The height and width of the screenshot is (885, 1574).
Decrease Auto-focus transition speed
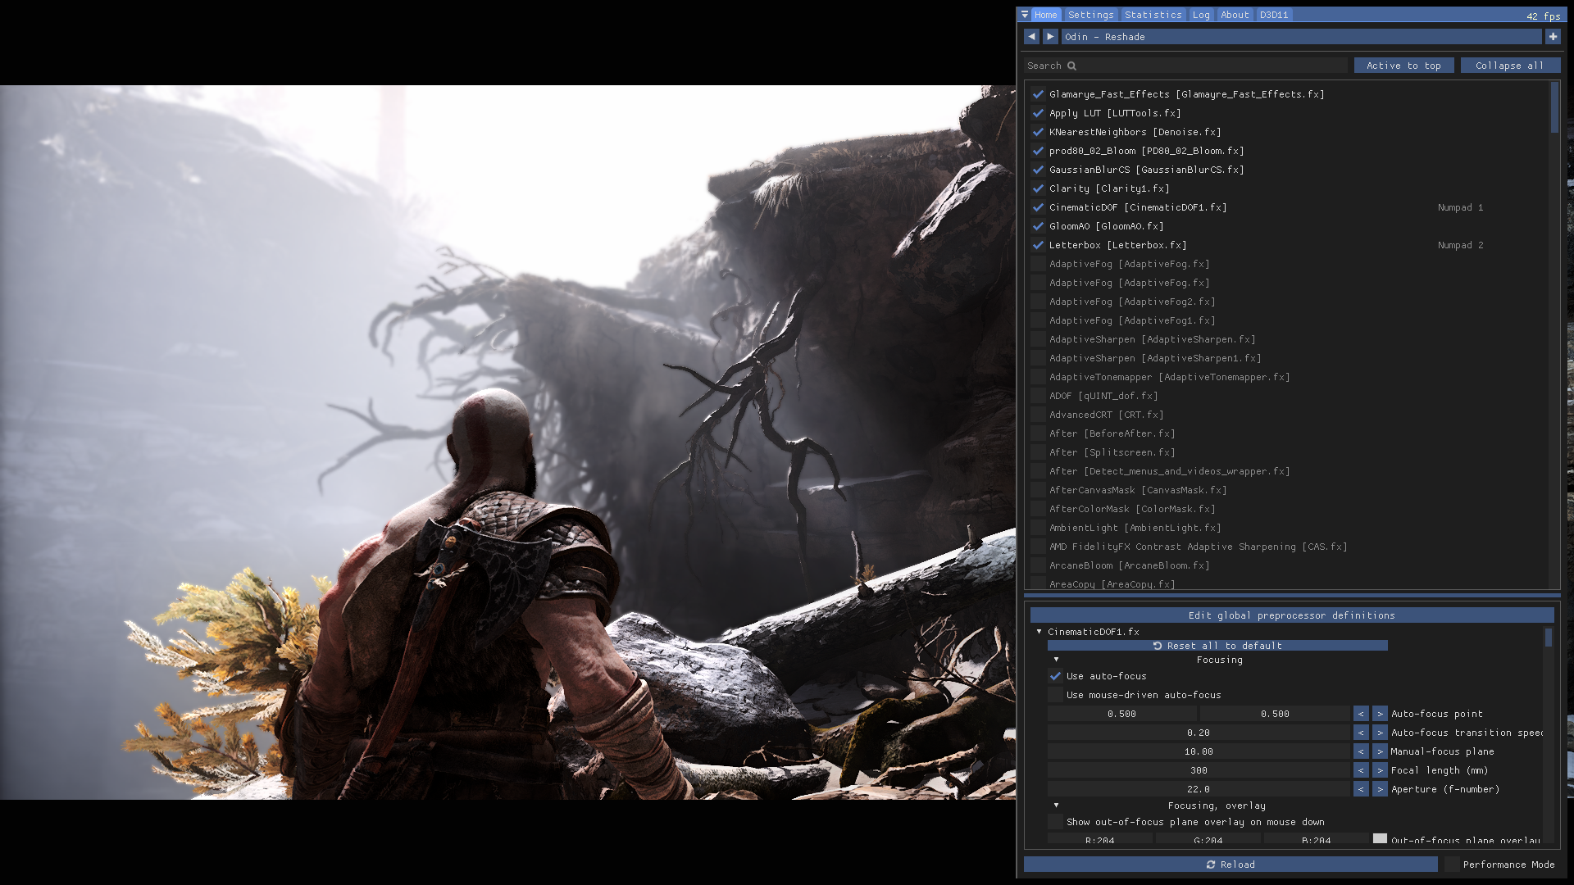coord(1361,733)
